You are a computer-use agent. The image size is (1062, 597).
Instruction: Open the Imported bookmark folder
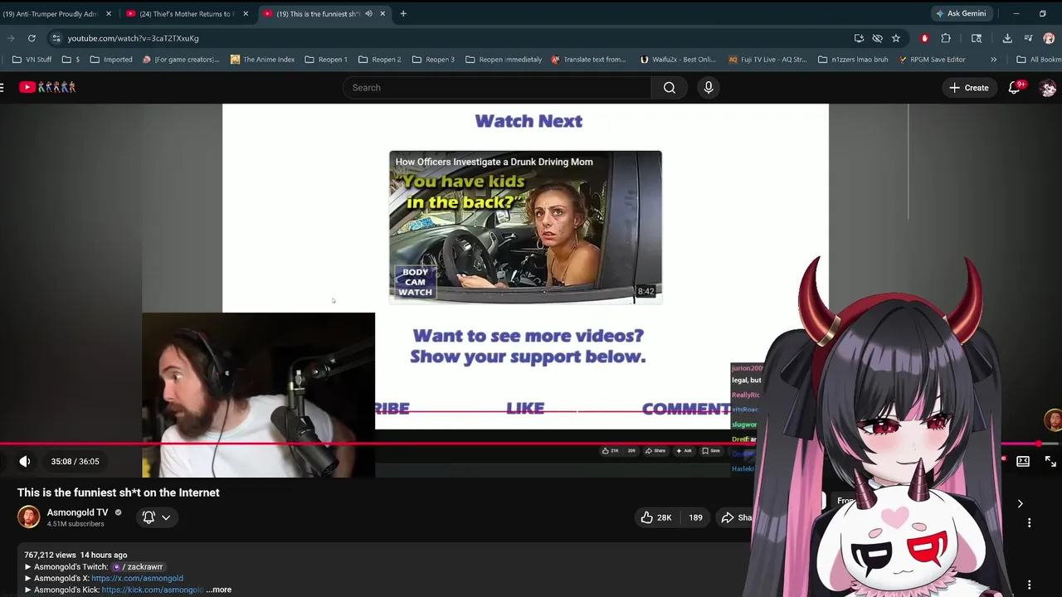click(x=111, y=60)
